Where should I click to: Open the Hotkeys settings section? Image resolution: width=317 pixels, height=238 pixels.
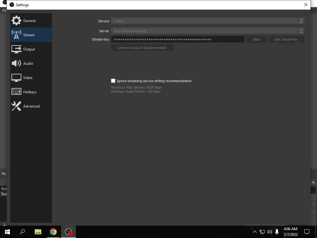[31, 92]
